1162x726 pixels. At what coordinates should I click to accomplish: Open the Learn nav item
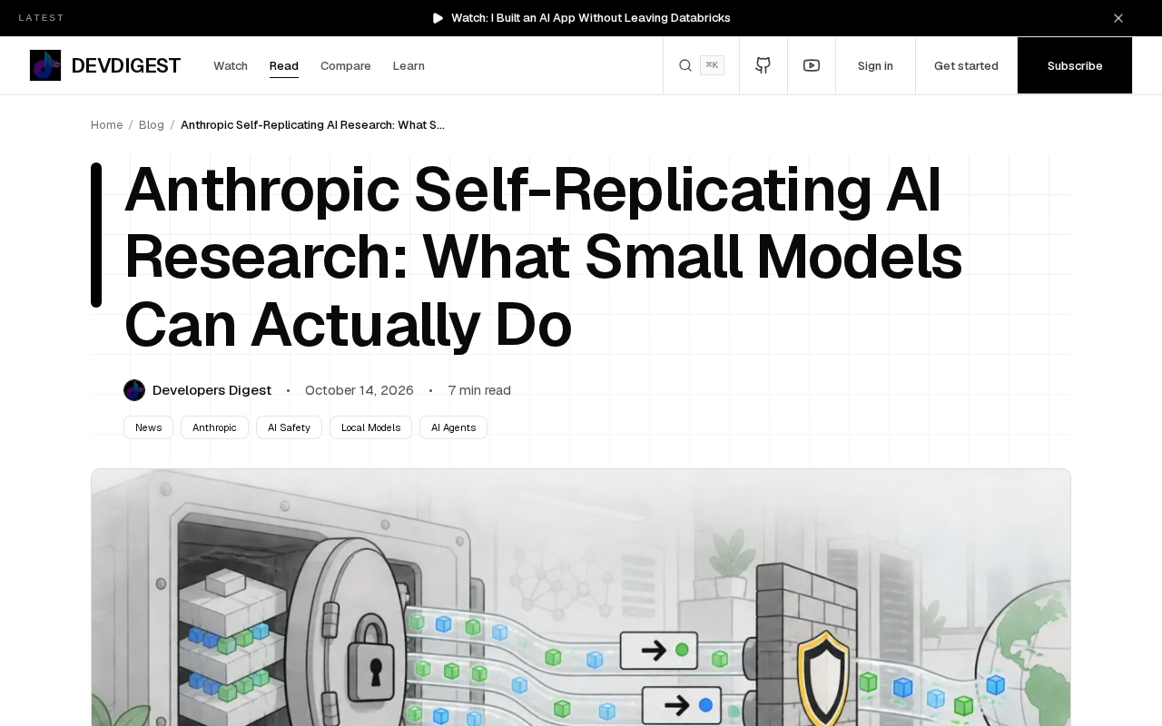(409, 65)
